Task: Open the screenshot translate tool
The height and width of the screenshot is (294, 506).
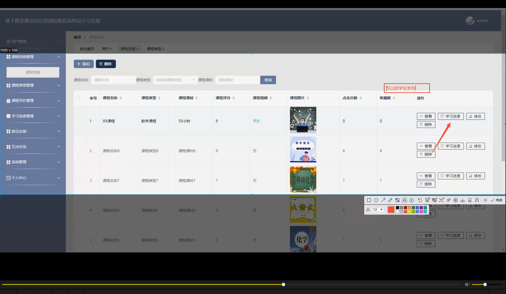Action: (x=434, y=200)
